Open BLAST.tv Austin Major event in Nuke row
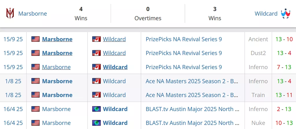Image resolution: width=296 pixels, height=129 pixels. tap(192, 123)
